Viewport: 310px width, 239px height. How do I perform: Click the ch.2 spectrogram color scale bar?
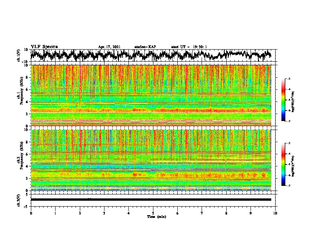point(283,164)
